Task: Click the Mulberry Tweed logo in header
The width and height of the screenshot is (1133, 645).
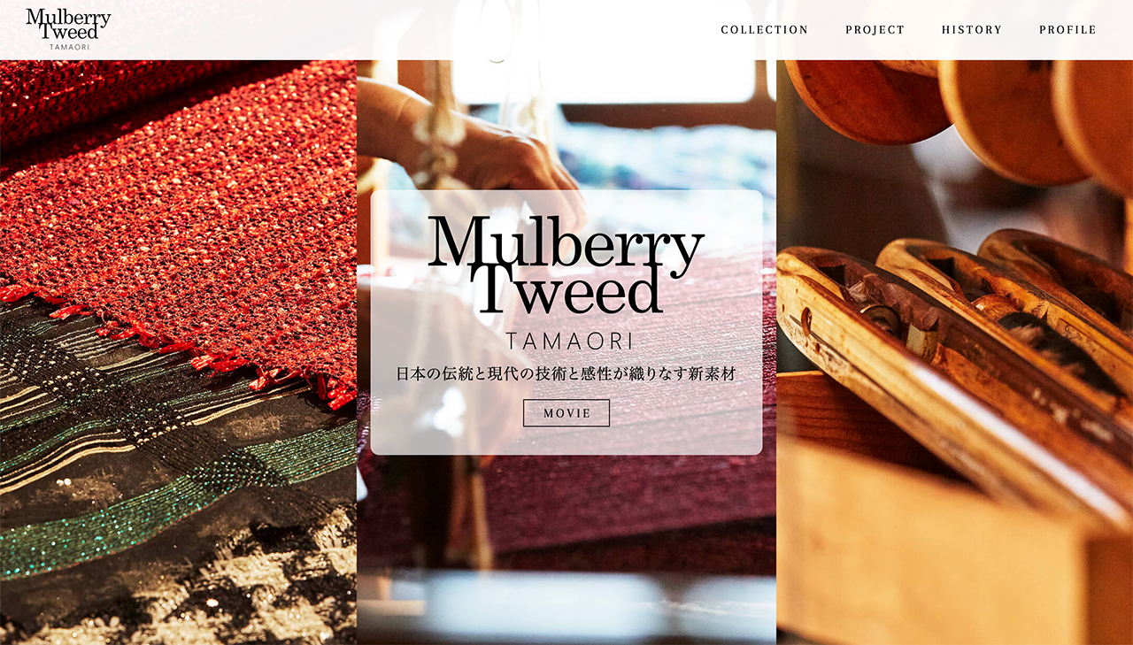Action: point(68,29)
